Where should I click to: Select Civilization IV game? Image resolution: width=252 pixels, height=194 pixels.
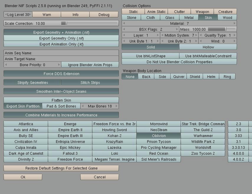[x=26, y=141]
